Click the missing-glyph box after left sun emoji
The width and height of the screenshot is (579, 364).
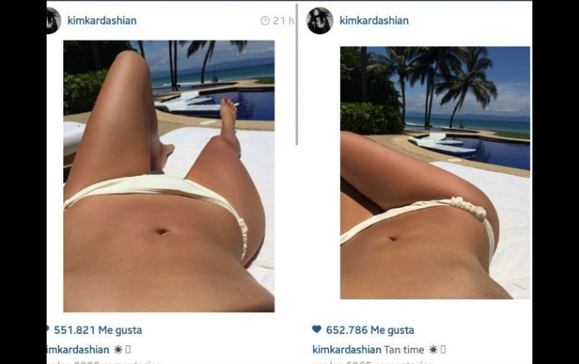(128, 349)
